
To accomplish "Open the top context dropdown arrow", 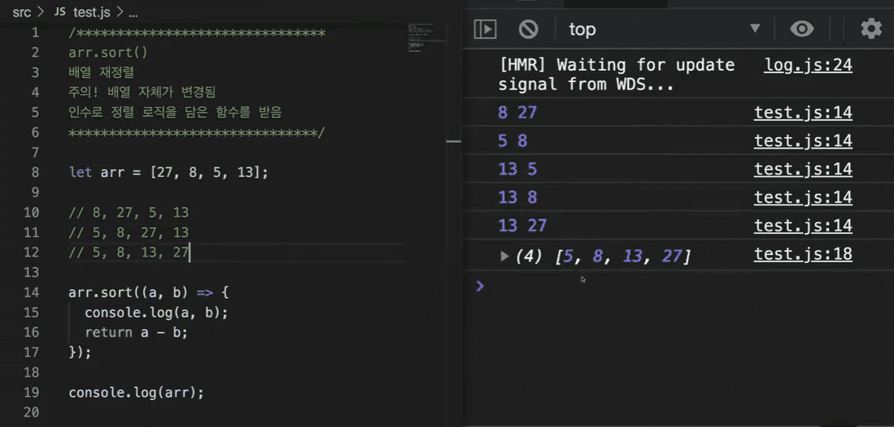I will (756, 28).
